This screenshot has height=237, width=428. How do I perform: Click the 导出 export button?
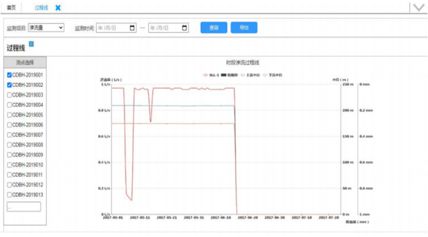coord(244,28)
